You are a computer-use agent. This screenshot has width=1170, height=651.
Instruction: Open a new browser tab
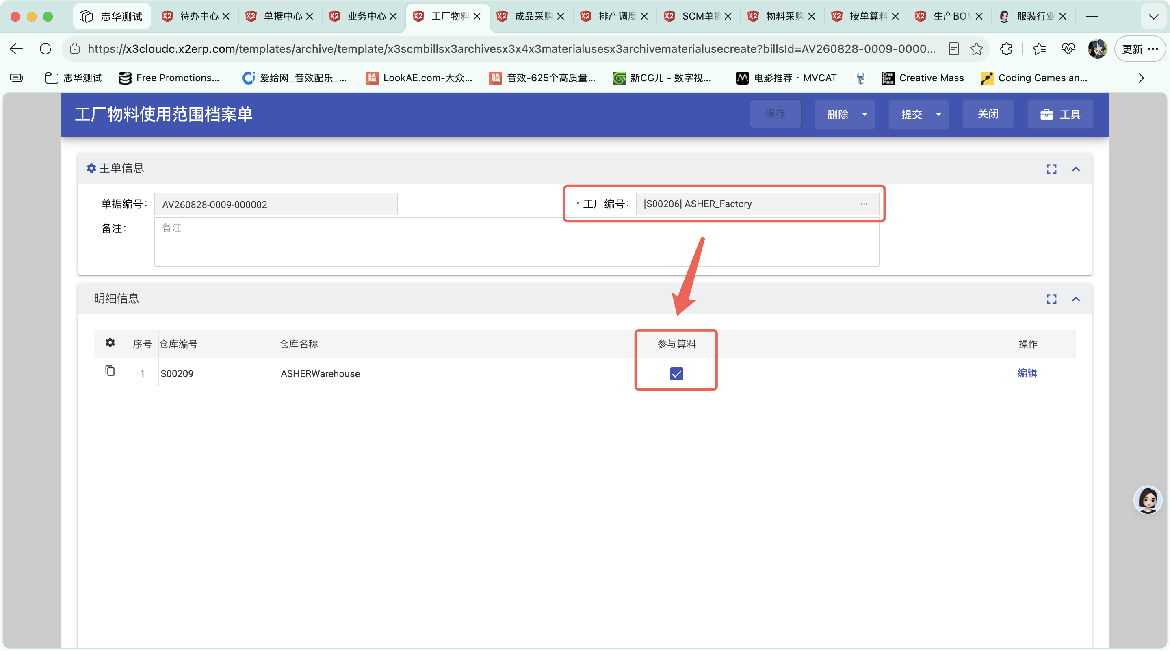point(1092,16)
